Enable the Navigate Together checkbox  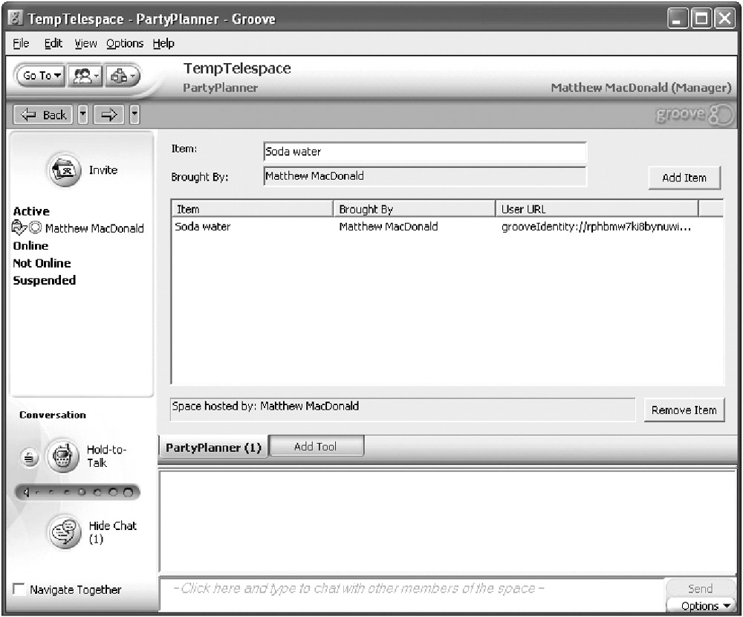20,589
